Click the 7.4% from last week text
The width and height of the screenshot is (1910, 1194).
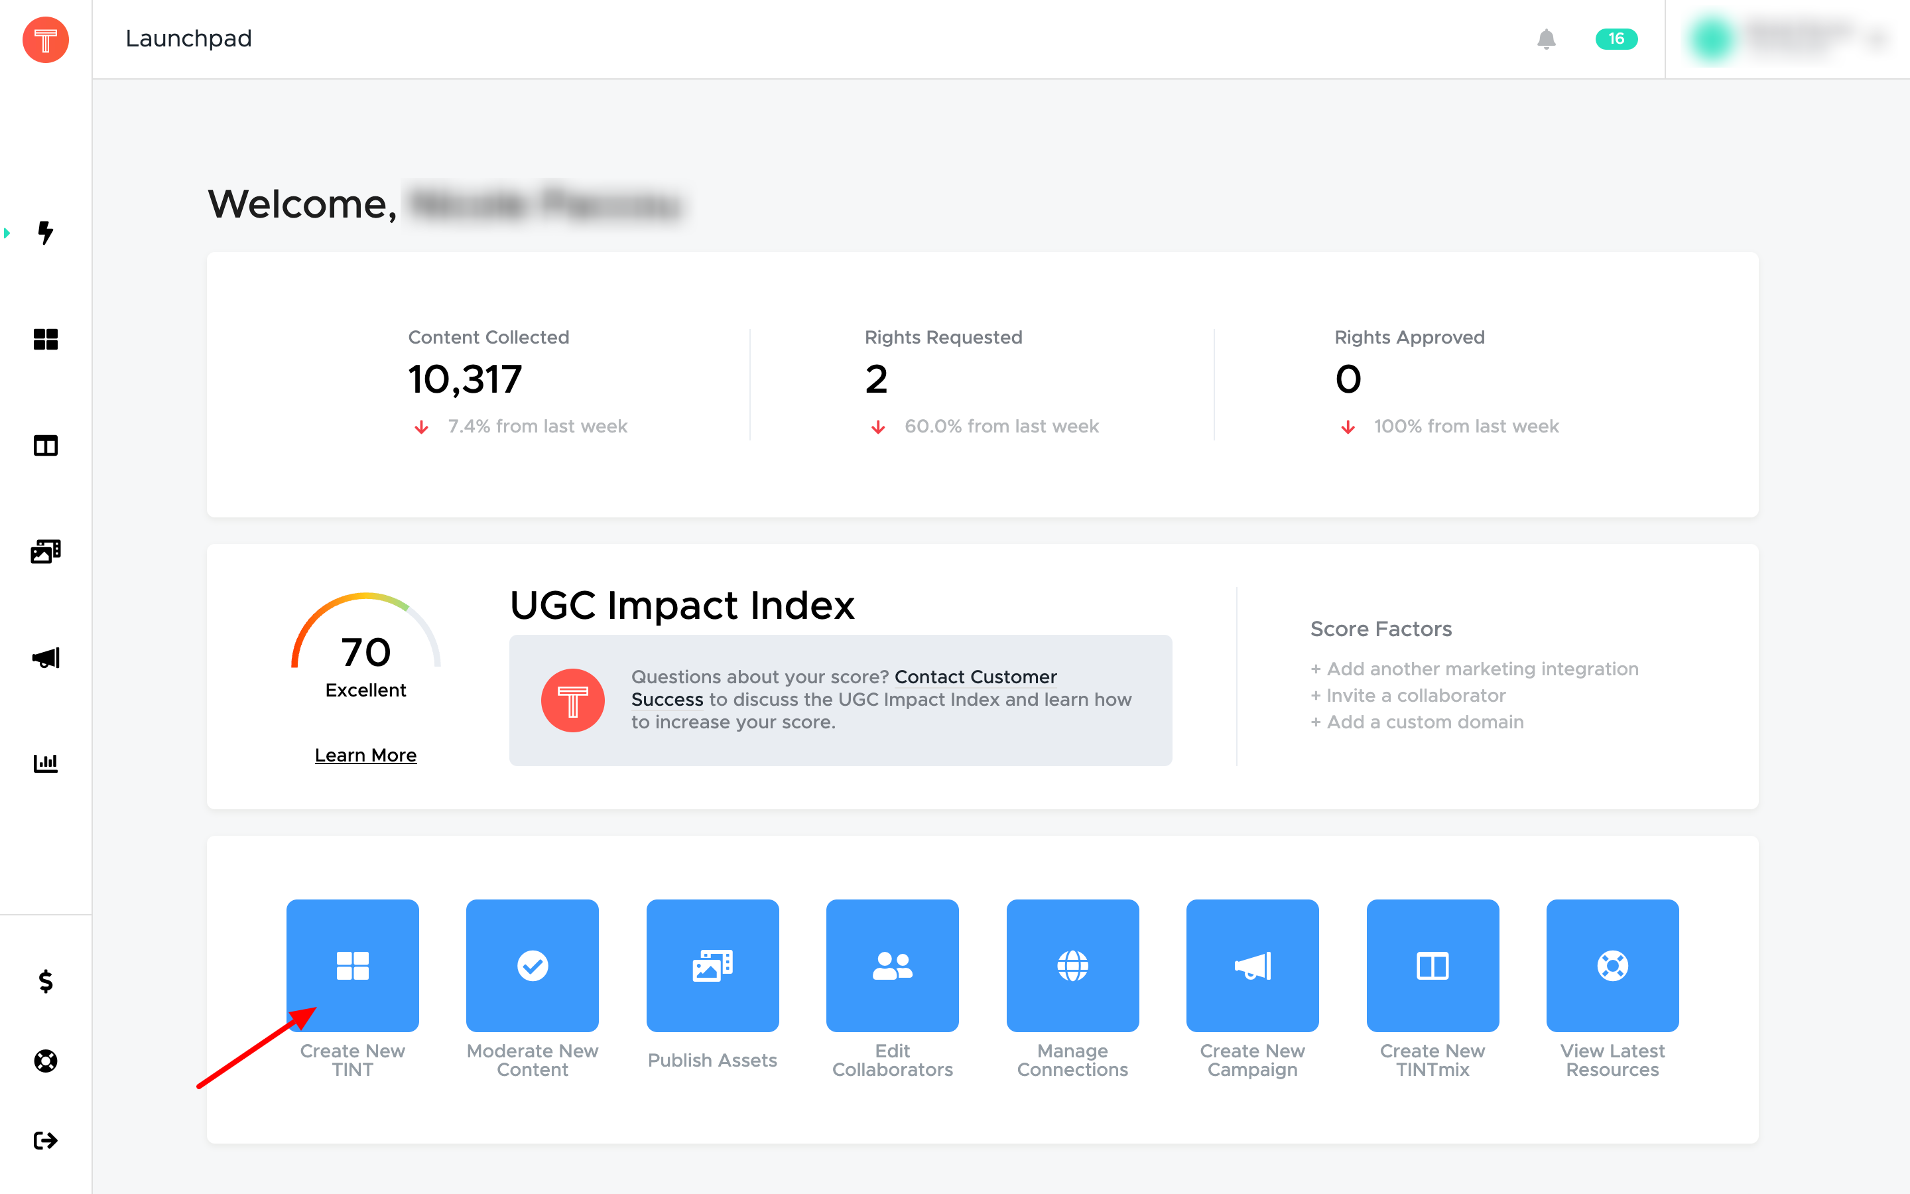click(537, 427)
